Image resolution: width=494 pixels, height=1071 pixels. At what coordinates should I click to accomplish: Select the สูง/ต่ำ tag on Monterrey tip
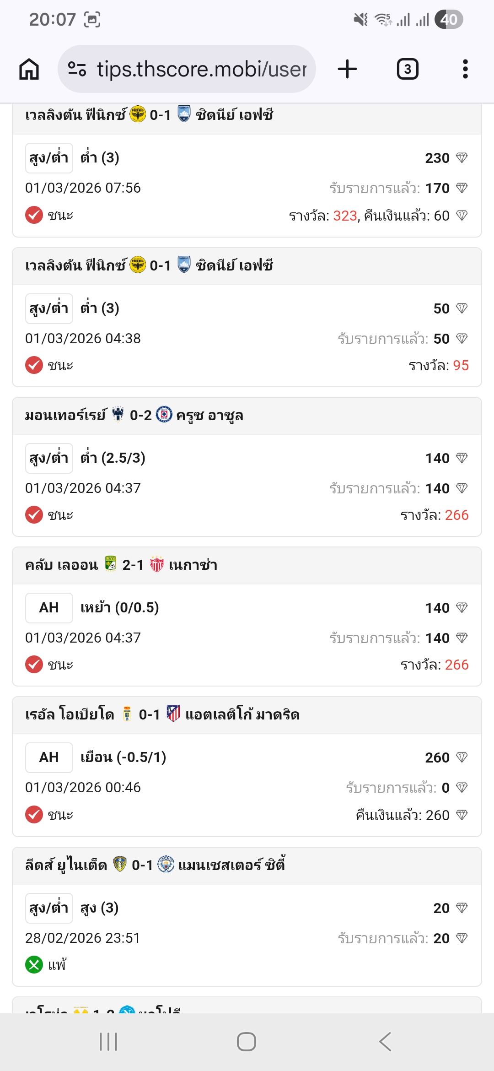click(x=49, y=458)
